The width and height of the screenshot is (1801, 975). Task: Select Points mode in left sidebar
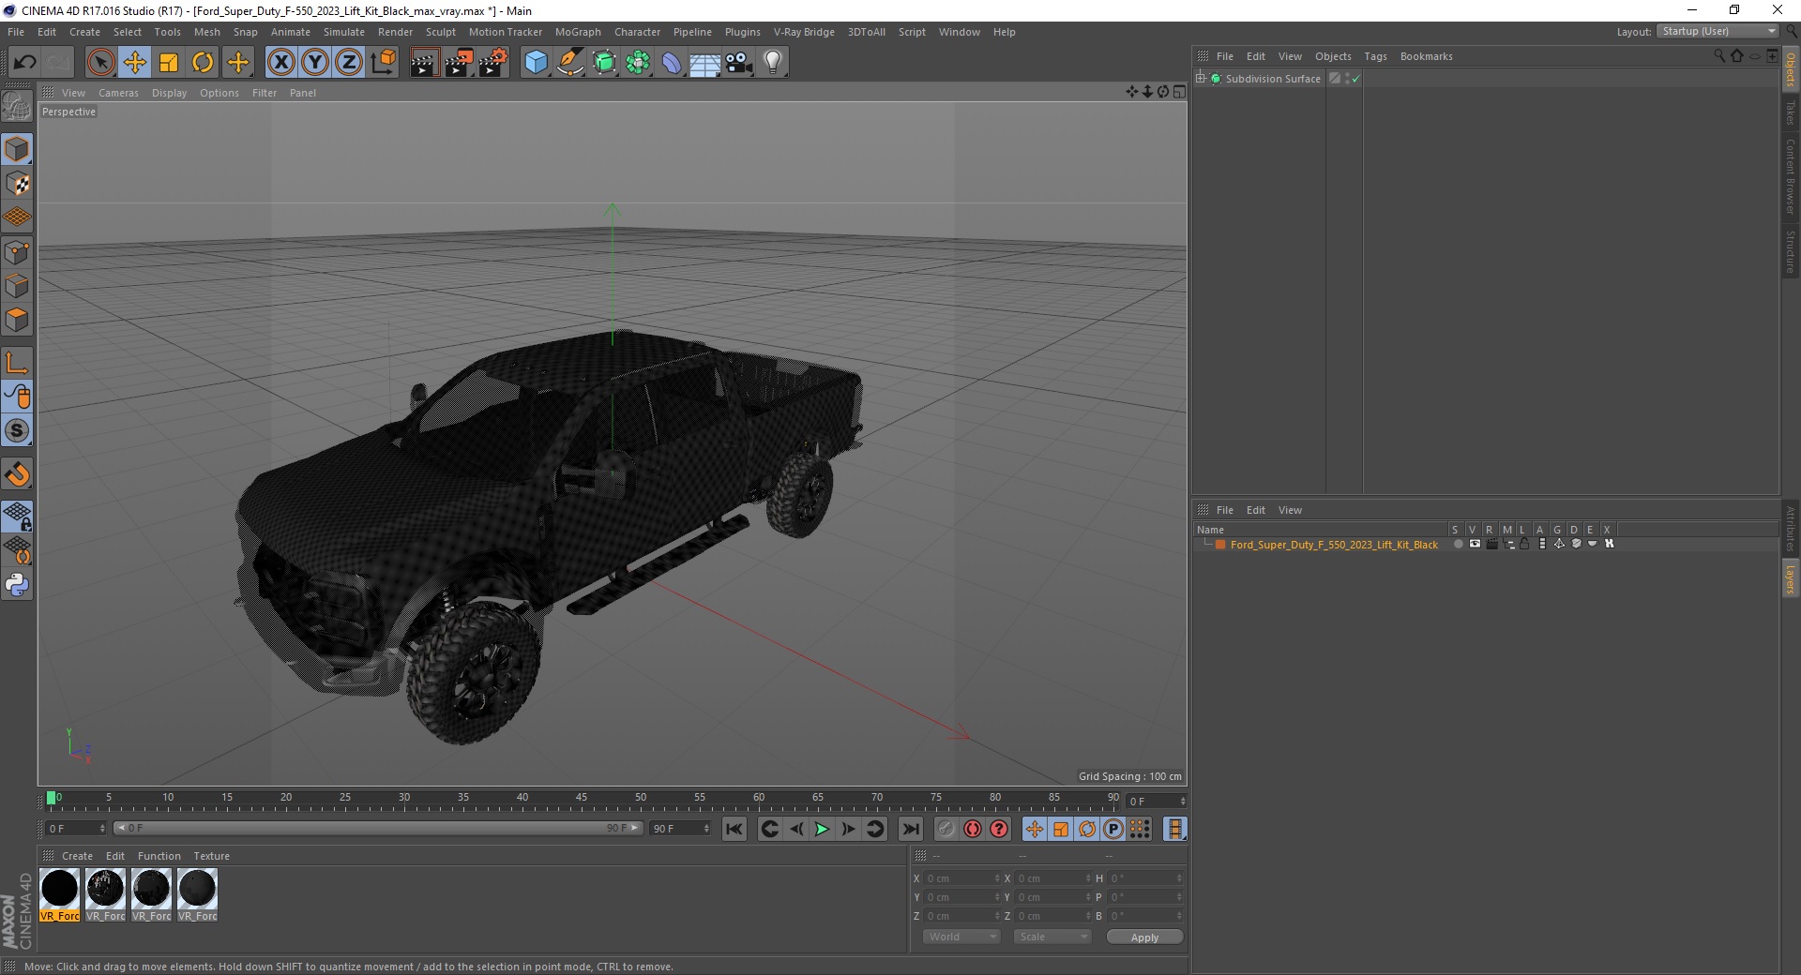click(x=17, y=251)
